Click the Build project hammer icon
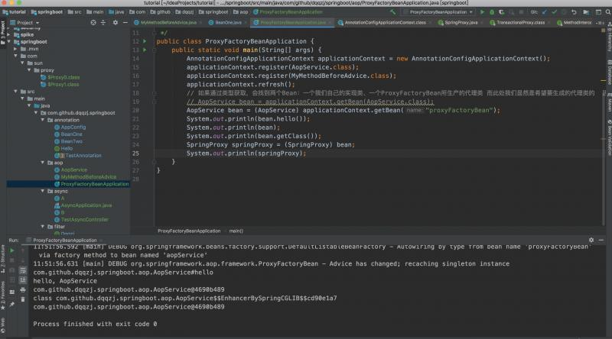Viewport: 612px width, 339px height. (392, 12)
